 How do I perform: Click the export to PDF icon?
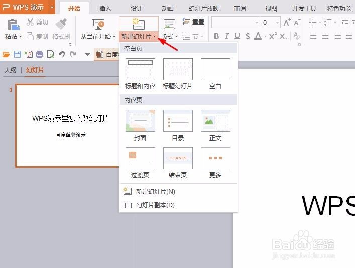(x=29, y=54)
